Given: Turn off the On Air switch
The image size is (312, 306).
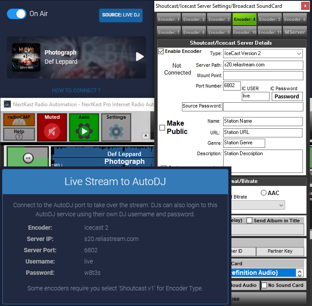Looking at the screenshot, I should 17,14.
